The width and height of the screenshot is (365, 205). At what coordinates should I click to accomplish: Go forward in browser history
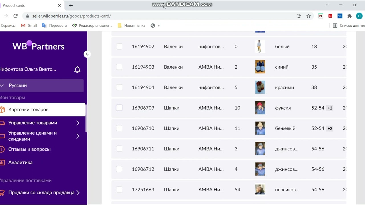[x=6, y=16]
